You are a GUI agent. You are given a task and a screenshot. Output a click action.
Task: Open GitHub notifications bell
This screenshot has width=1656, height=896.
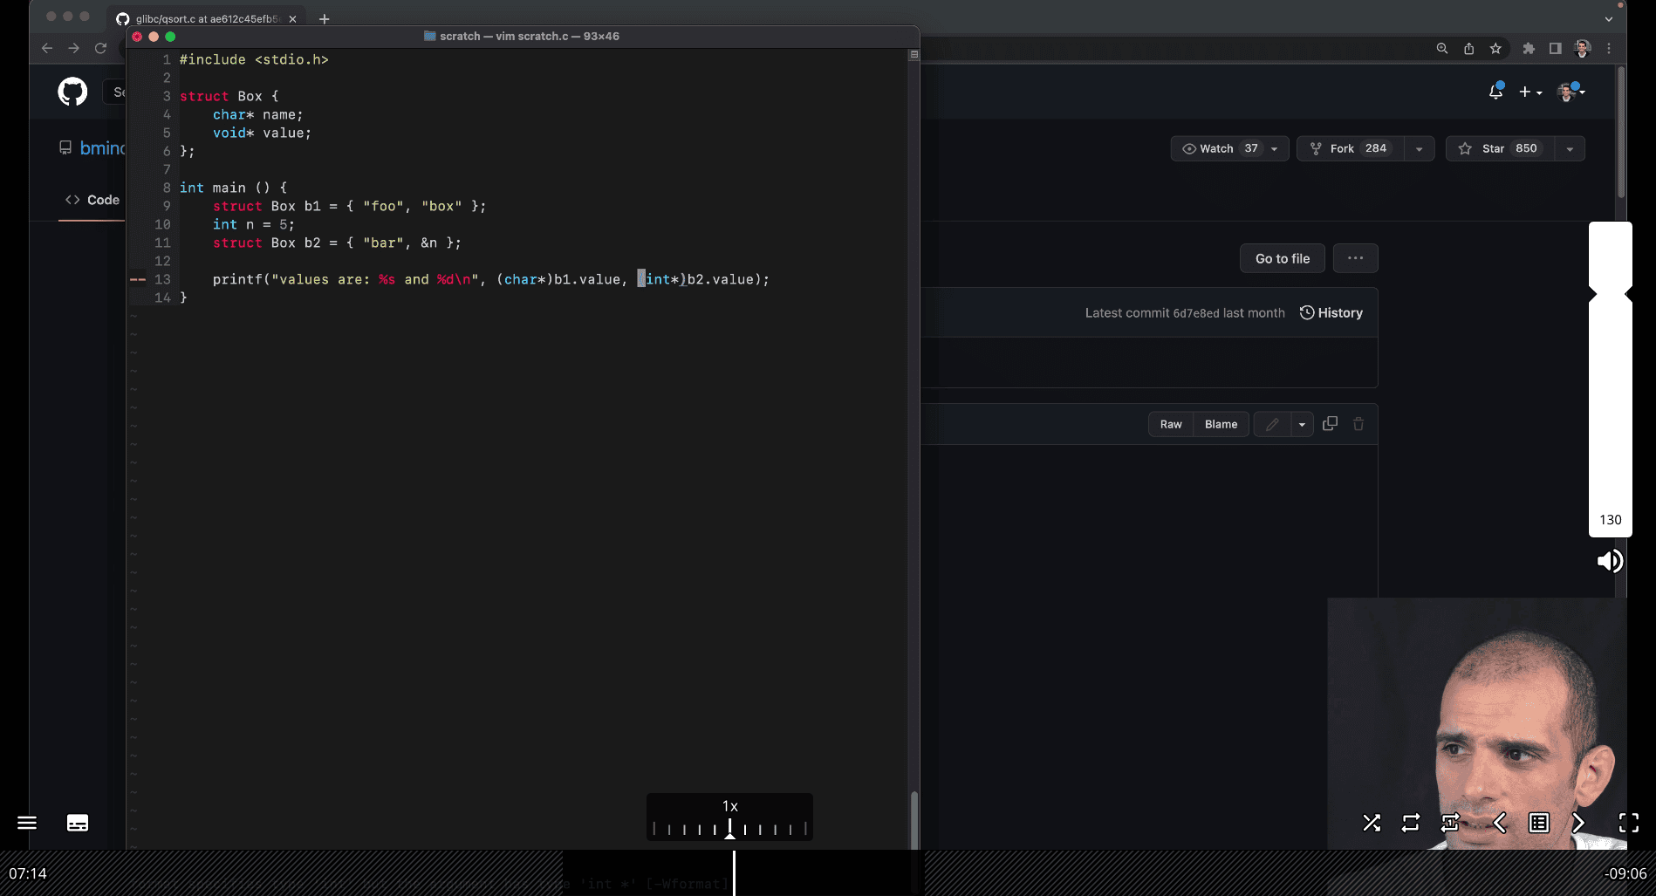click(1495, 92)
